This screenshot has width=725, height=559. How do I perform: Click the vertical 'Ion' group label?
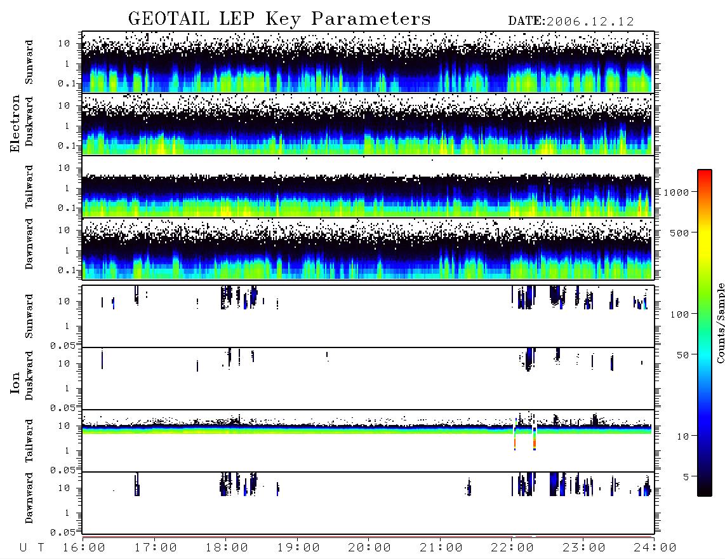(15, 383)
